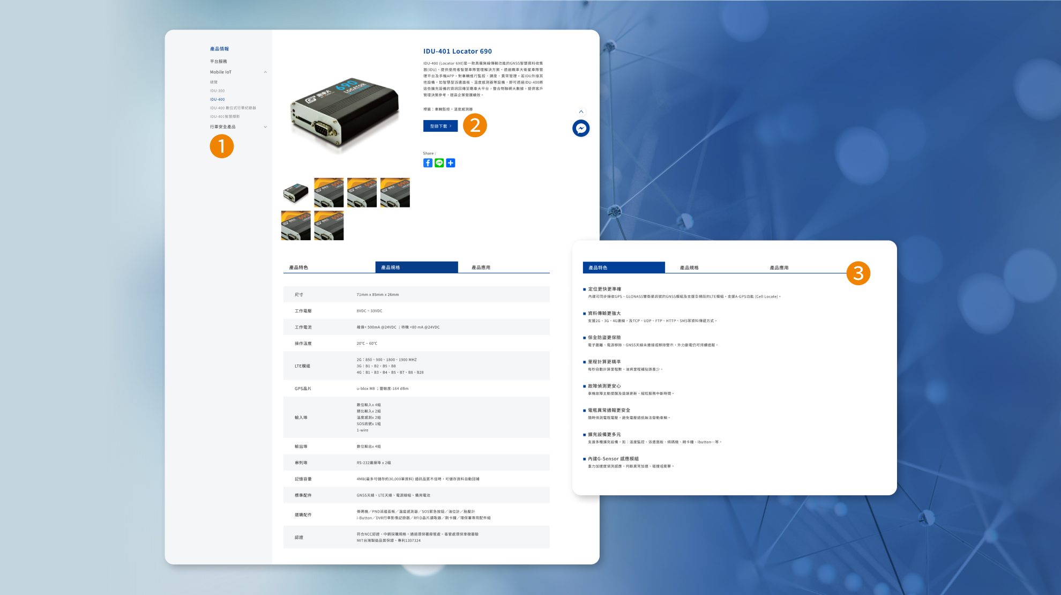The image size is (1061, 595).
Task: Click the 故障偵測更安心 feature heading
Action: (604, 386)
